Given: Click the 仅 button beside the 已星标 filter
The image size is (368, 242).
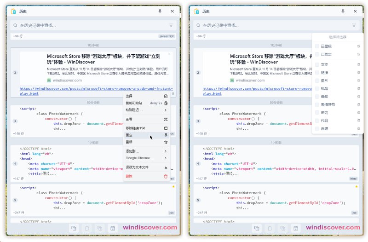Looking at the screenshot, I should click(x=359, y=46).
